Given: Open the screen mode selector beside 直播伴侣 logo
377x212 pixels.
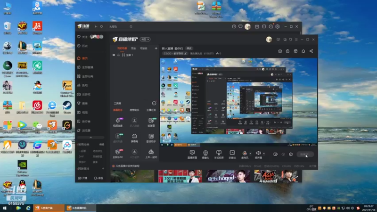Looking at the screenshot, I should point(145,40).
